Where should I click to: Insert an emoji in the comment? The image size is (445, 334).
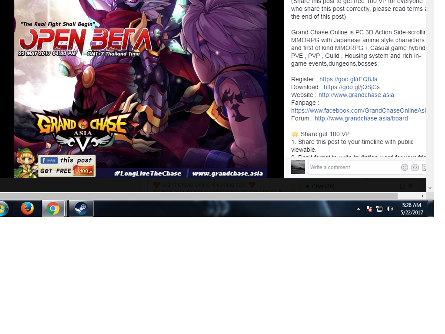pyautogui.click(x=405, y=167)
